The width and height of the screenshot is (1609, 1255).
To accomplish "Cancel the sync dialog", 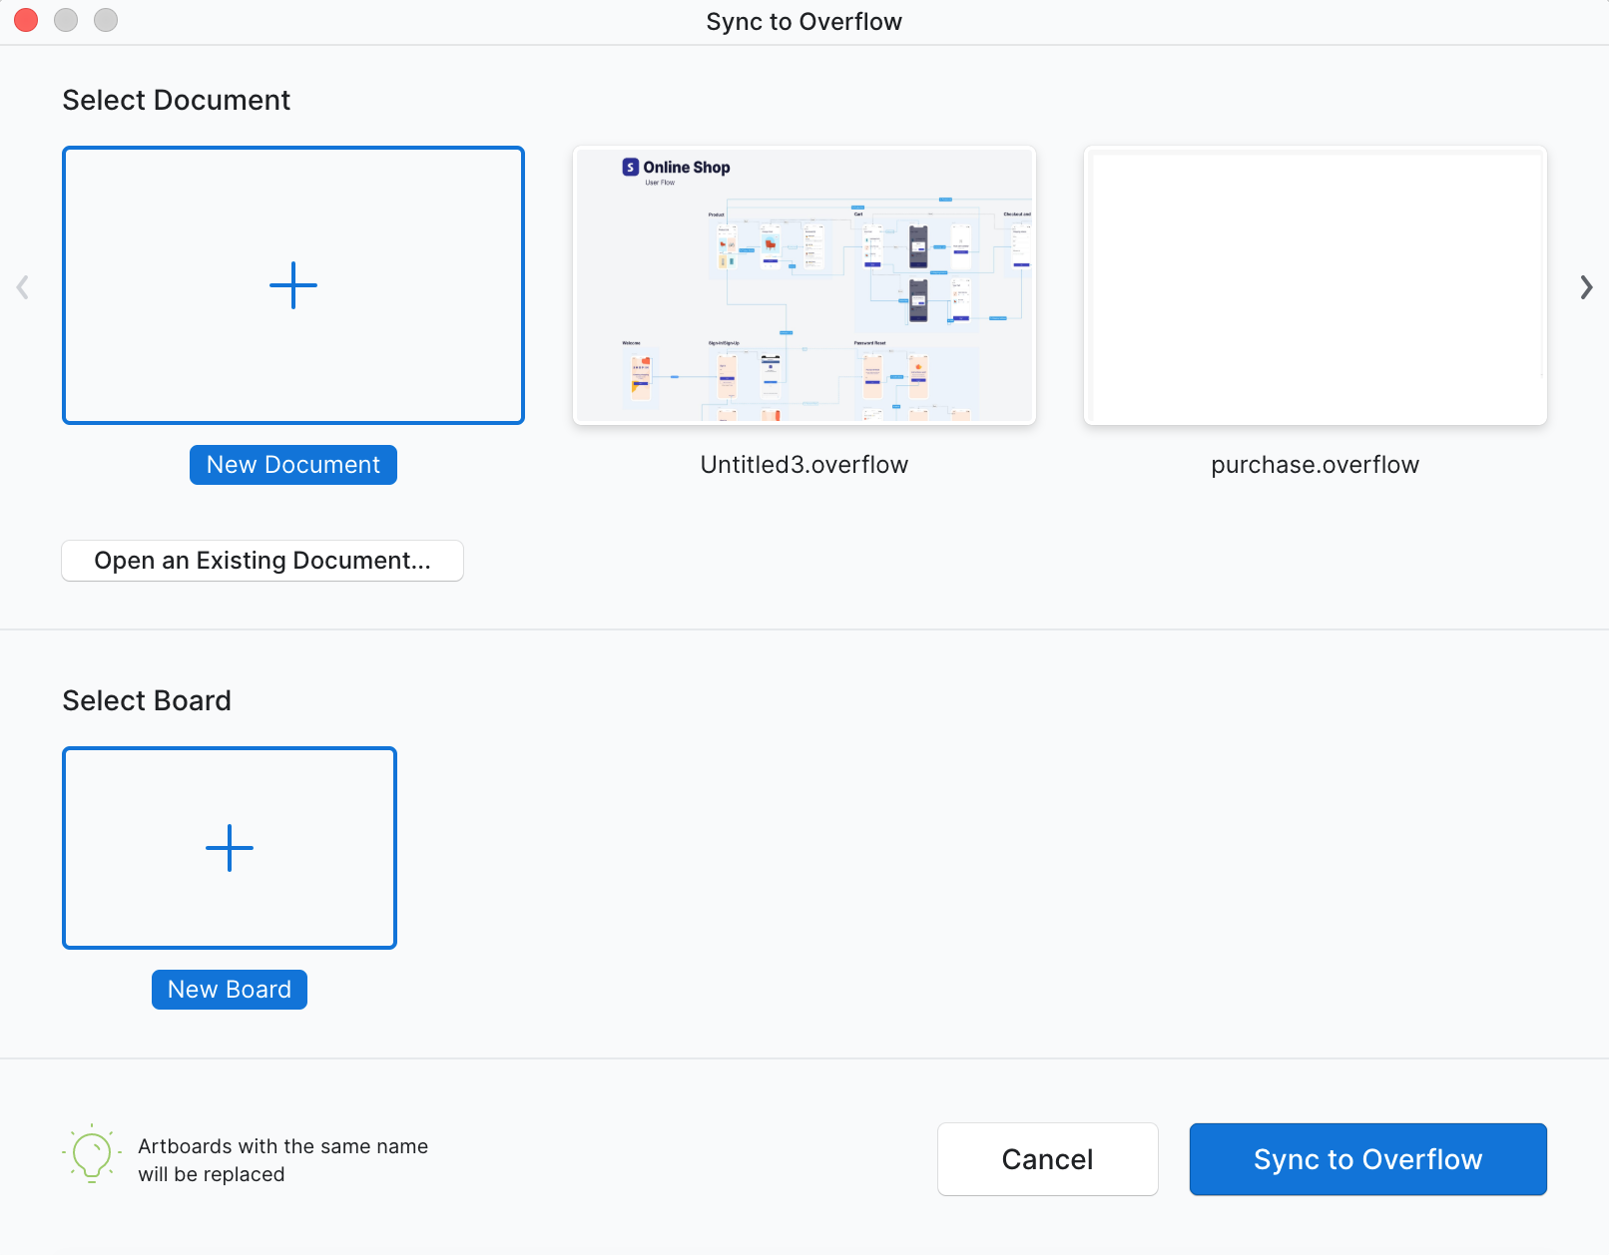I will click(1048, 1159).
